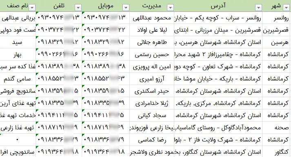
Task: Select the آدرس header cell
Action: (x=218, y=6)
